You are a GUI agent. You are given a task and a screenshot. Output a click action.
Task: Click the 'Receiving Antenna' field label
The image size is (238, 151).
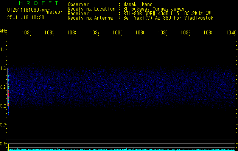point(90,18)
